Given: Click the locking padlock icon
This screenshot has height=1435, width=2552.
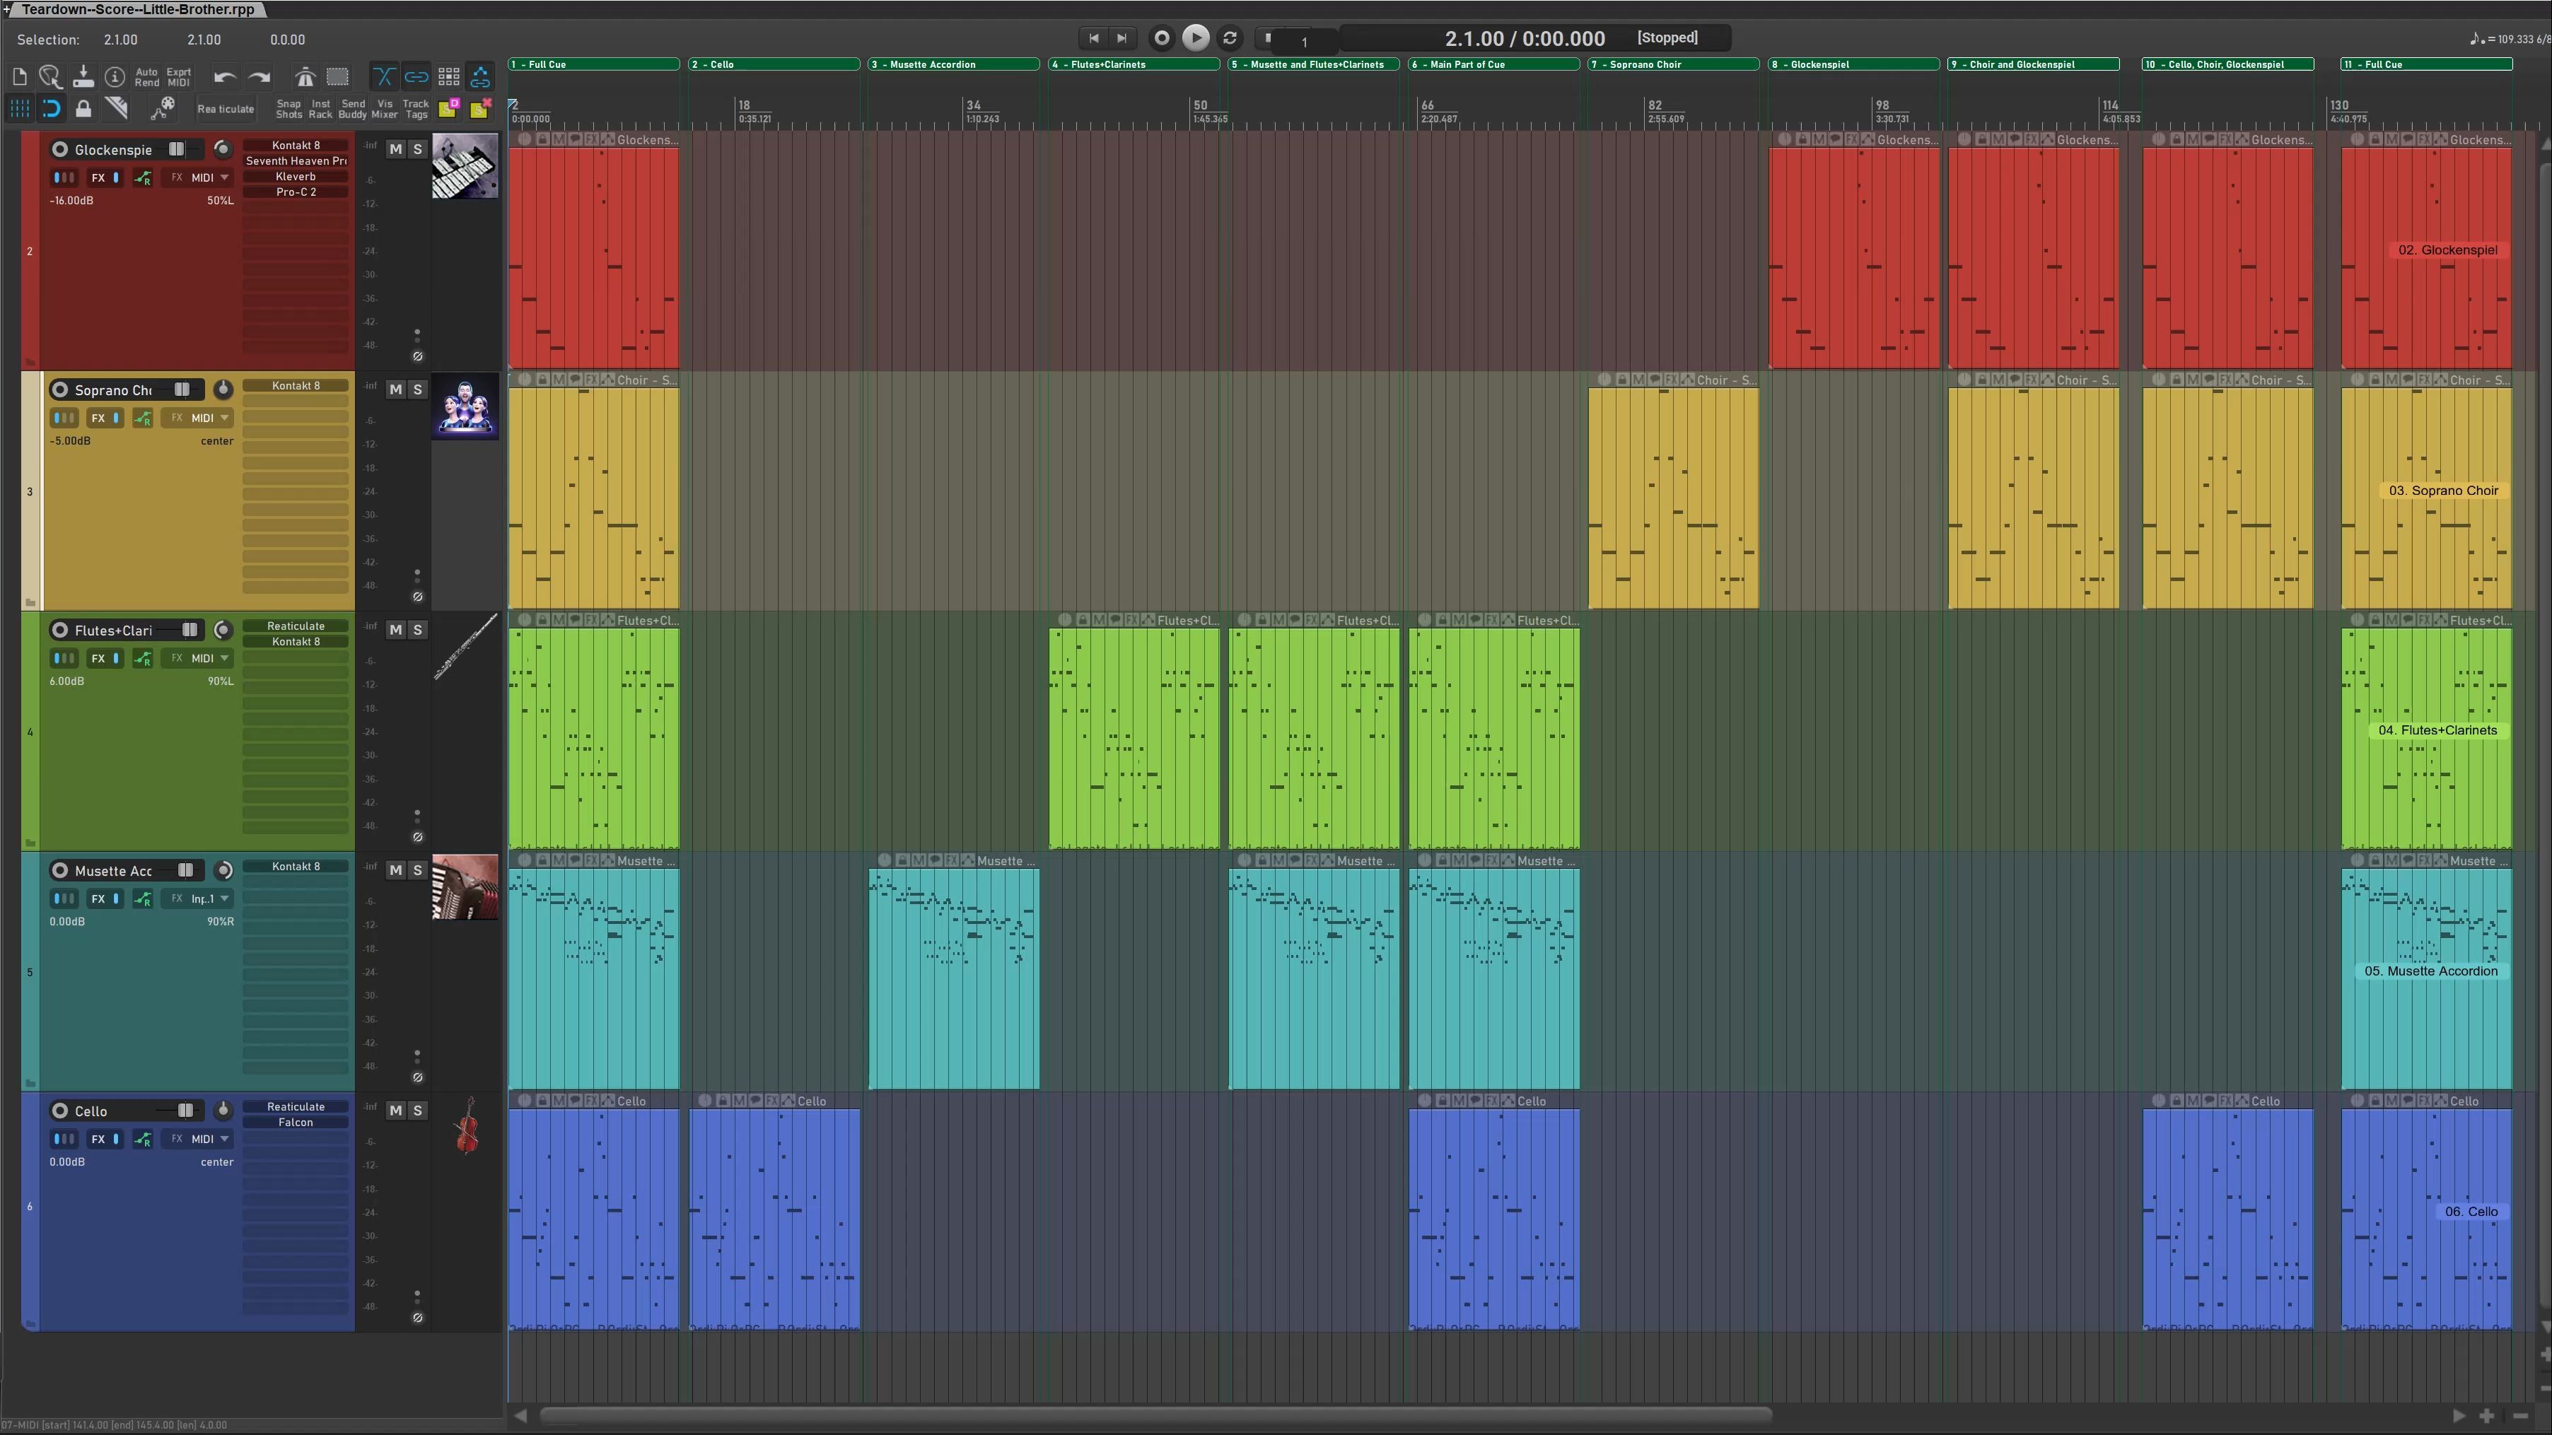Looking at the screenshot, I should [x=83, y=108].
